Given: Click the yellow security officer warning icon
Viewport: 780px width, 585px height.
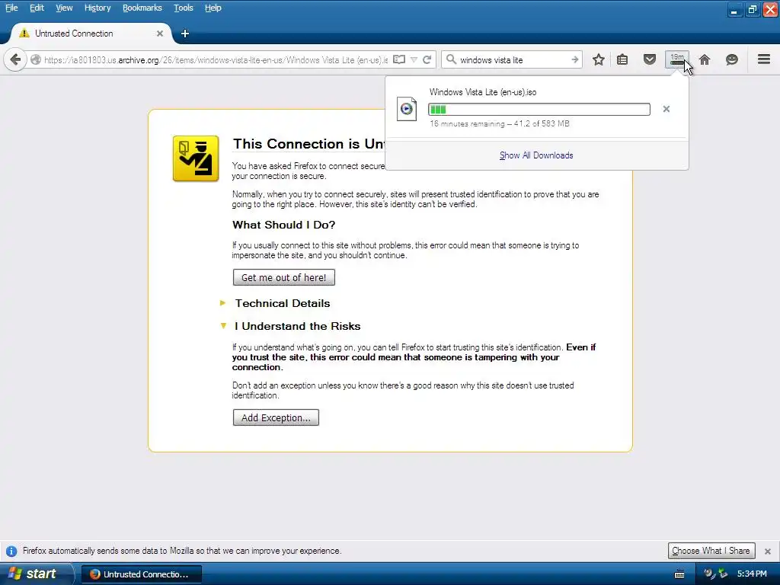Looking at the screenshot, I should tap(196, 158).
